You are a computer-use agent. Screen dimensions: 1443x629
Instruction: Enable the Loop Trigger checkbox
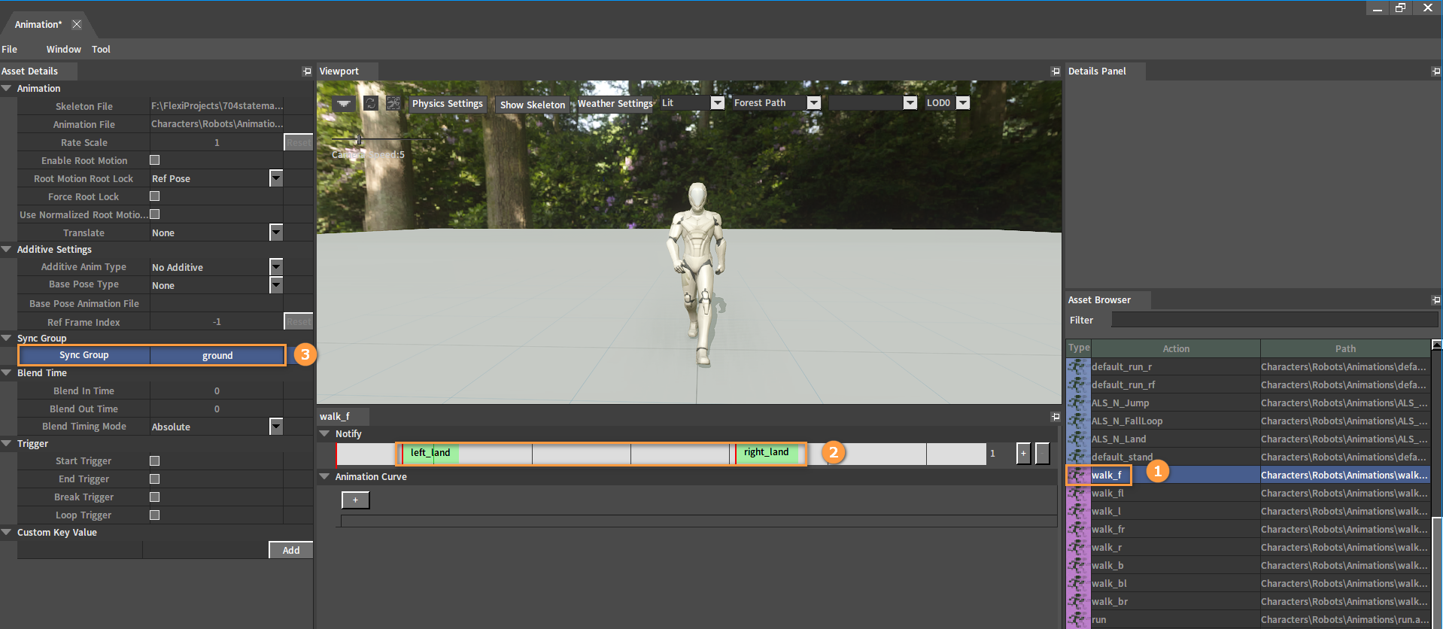(155, 515)
